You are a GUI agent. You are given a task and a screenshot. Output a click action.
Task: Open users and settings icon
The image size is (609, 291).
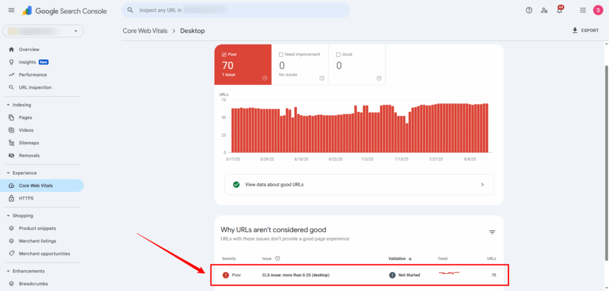[x=544, y=11]
